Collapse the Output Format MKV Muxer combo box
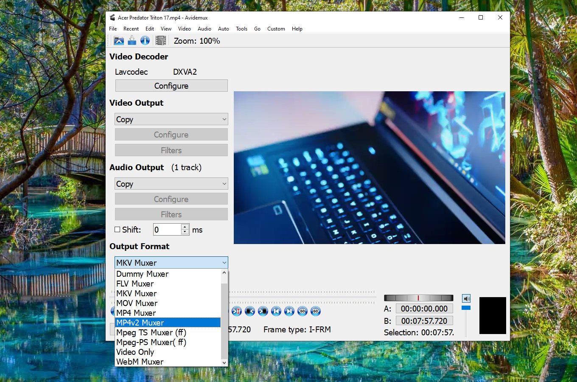Image resolution: width=577 pixels, height=382 pixels. (171, 263)
